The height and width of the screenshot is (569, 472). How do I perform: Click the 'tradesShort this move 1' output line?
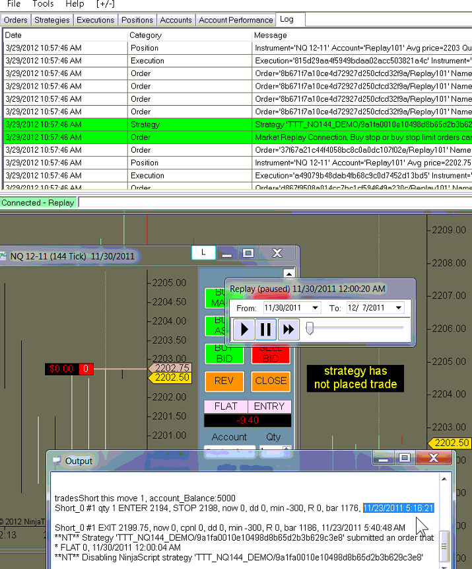pos(145,498)
